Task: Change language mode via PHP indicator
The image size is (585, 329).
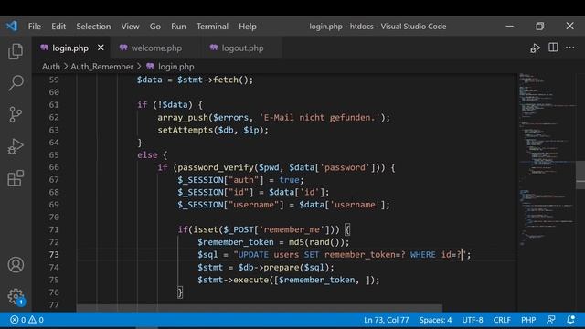Action: [x=528, y=320]
